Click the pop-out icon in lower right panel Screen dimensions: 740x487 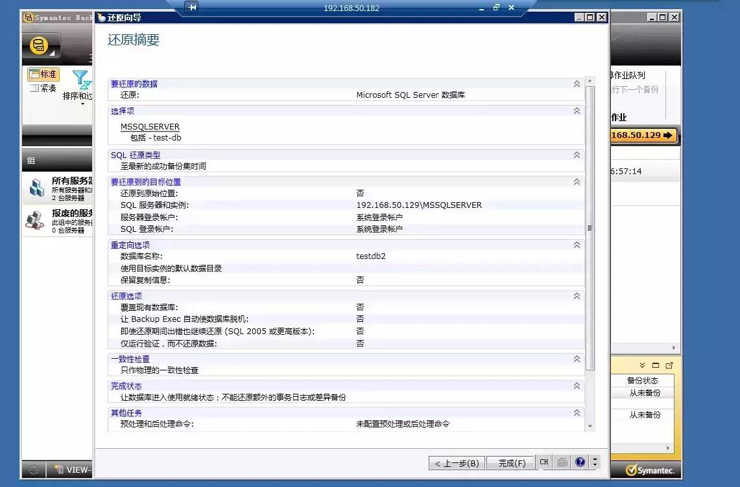click(x=669, y=365)
